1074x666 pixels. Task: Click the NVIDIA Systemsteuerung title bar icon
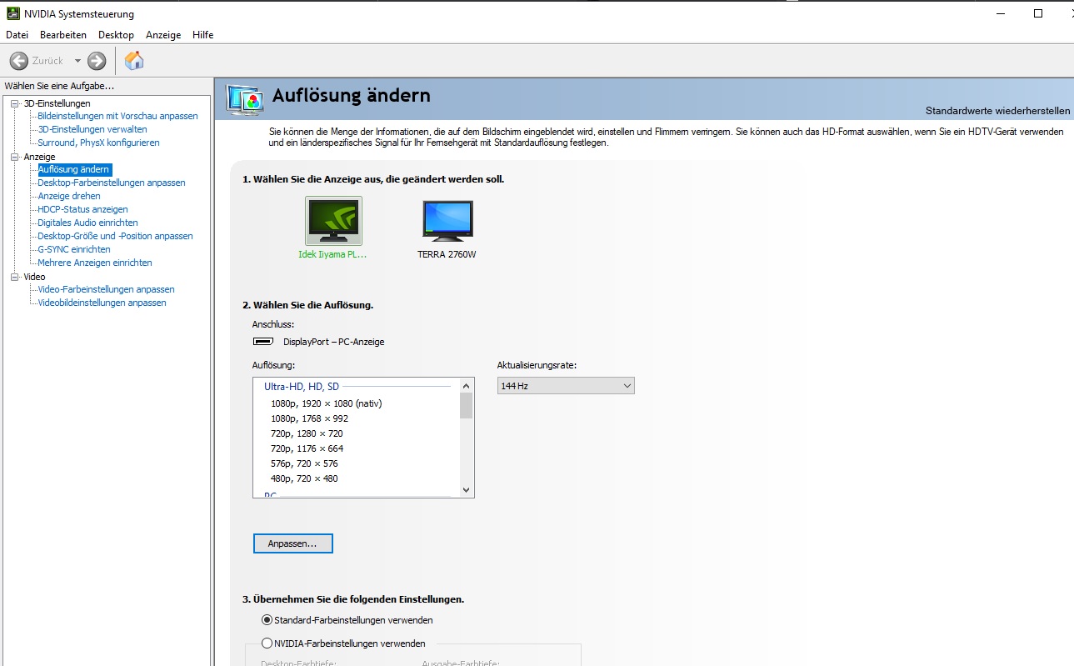tap(12, 14)
